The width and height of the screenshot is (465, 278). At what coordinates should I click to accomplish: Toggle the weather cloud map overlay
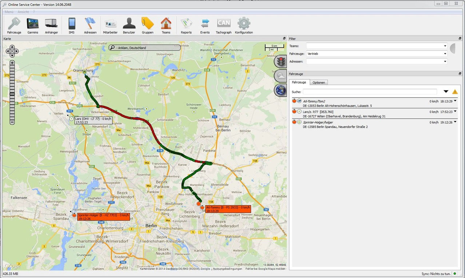[x=281, y=76]
